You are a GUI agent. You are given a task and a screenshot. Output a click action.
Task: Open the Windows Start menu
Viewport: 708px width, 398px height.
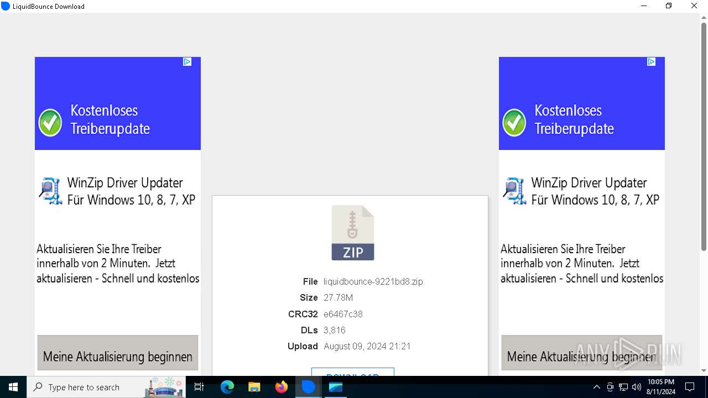click(x=13, y=387)
